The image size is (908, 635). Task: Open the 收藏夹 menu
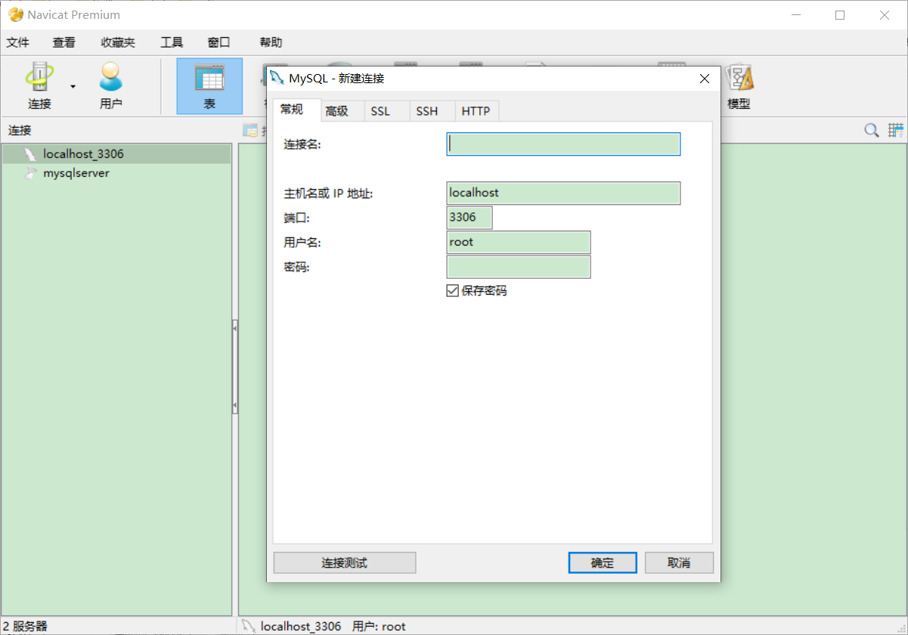coord(118,42)
